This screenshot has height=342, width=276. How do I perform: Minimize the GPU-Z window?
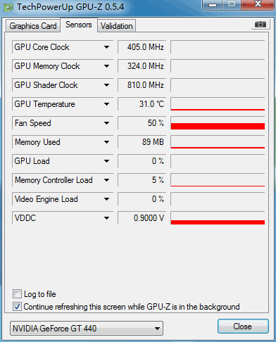coord(213,5)
